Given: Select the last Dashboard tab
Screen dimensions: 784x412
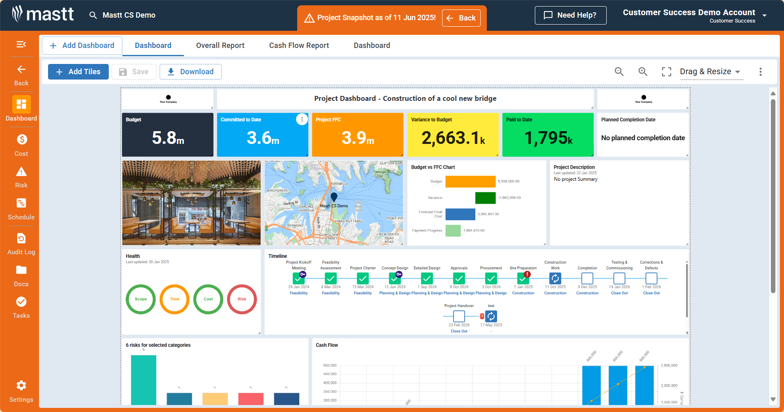Looking at the screenshot, I should tap(372, 46).
